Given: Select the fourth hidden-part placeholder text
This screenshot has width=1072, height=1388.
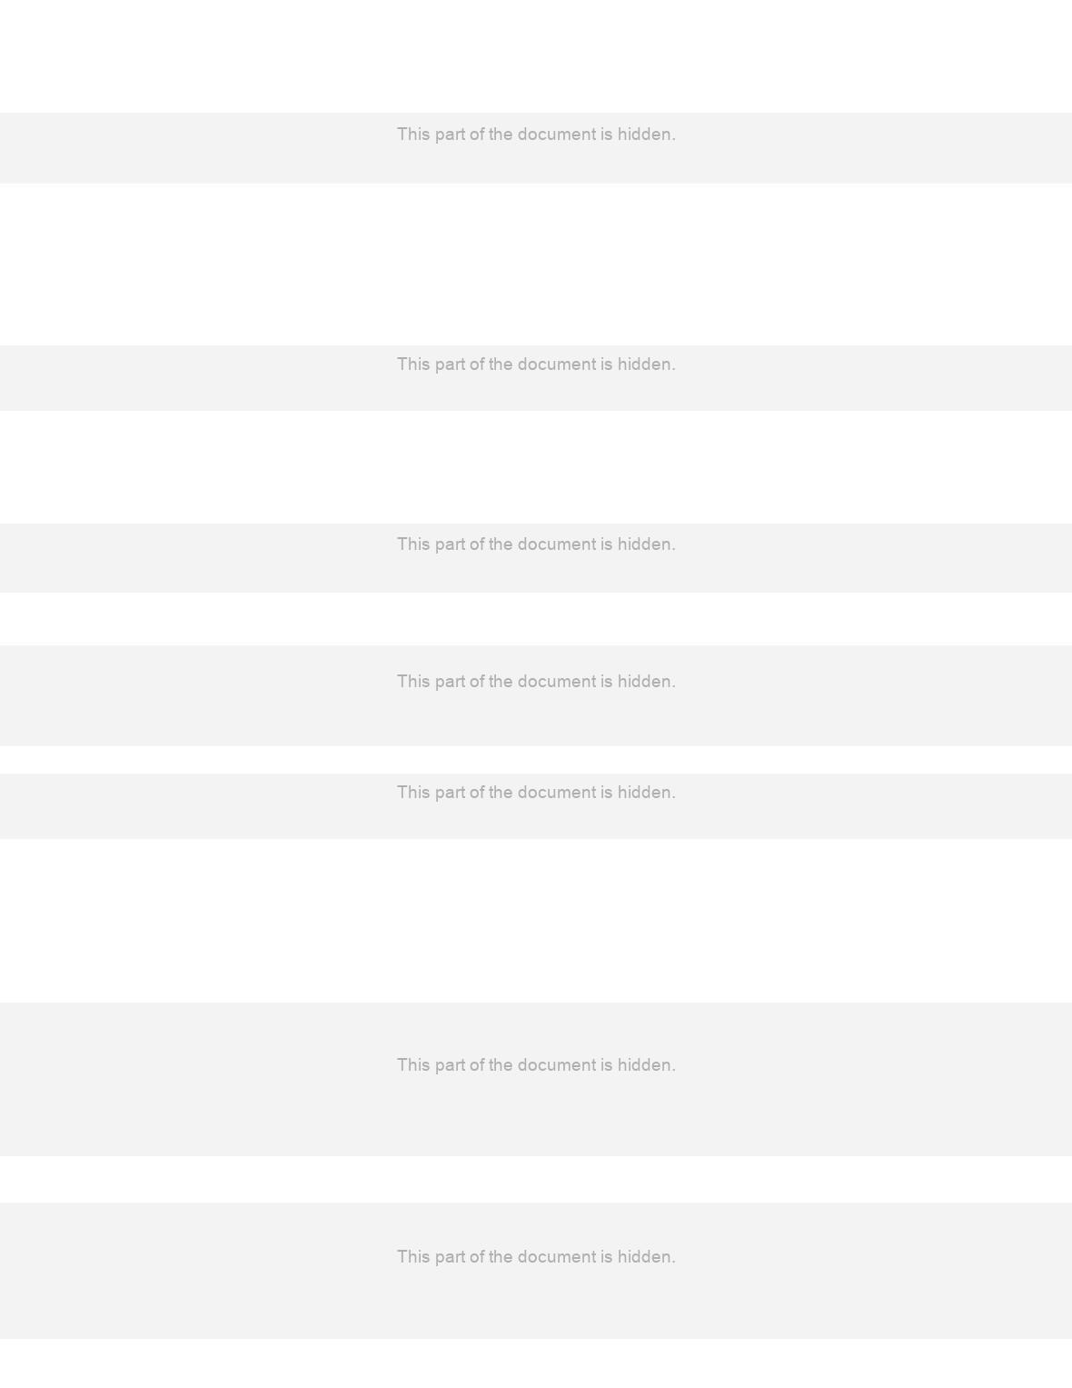Looking at the screenshot, I should (536, 682).
